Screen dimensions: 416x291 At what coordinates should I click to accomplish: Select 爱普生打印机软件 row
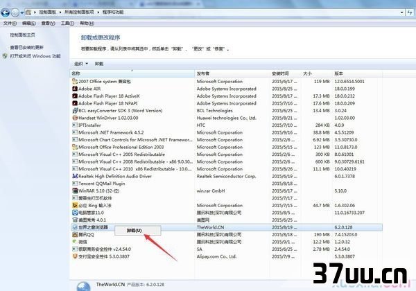227,198
